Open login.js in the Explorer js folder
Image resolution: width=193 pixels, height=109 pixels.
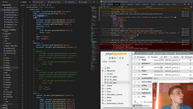(8, 65)
